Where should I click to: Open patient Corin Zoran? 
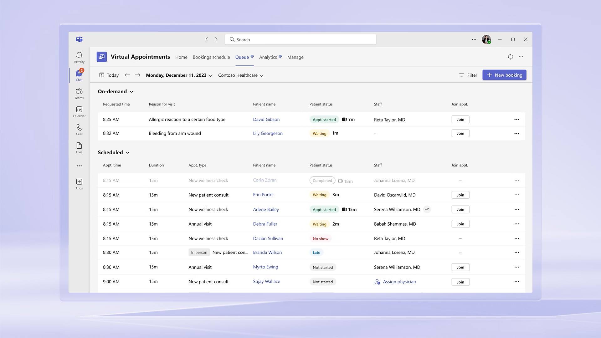click(x=265, y=180)
